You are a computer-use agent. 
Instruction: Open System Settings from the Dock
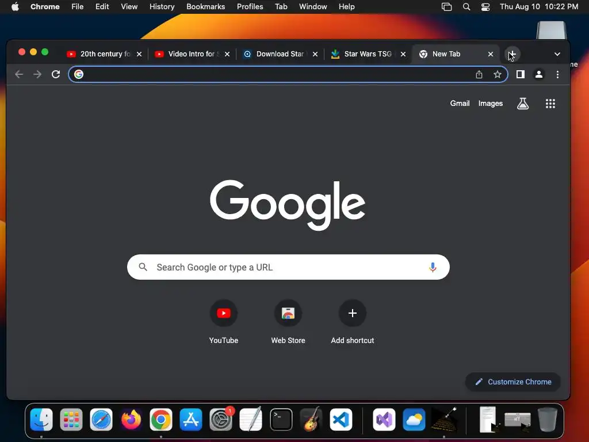click(221, 420)
